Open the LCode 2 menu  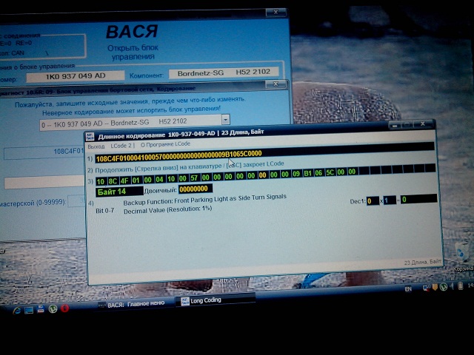pyautogui.click(x=121, y=146)
